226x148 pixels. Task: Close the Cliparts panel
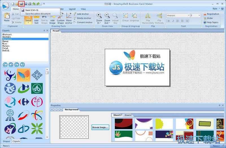pos(47,30)
